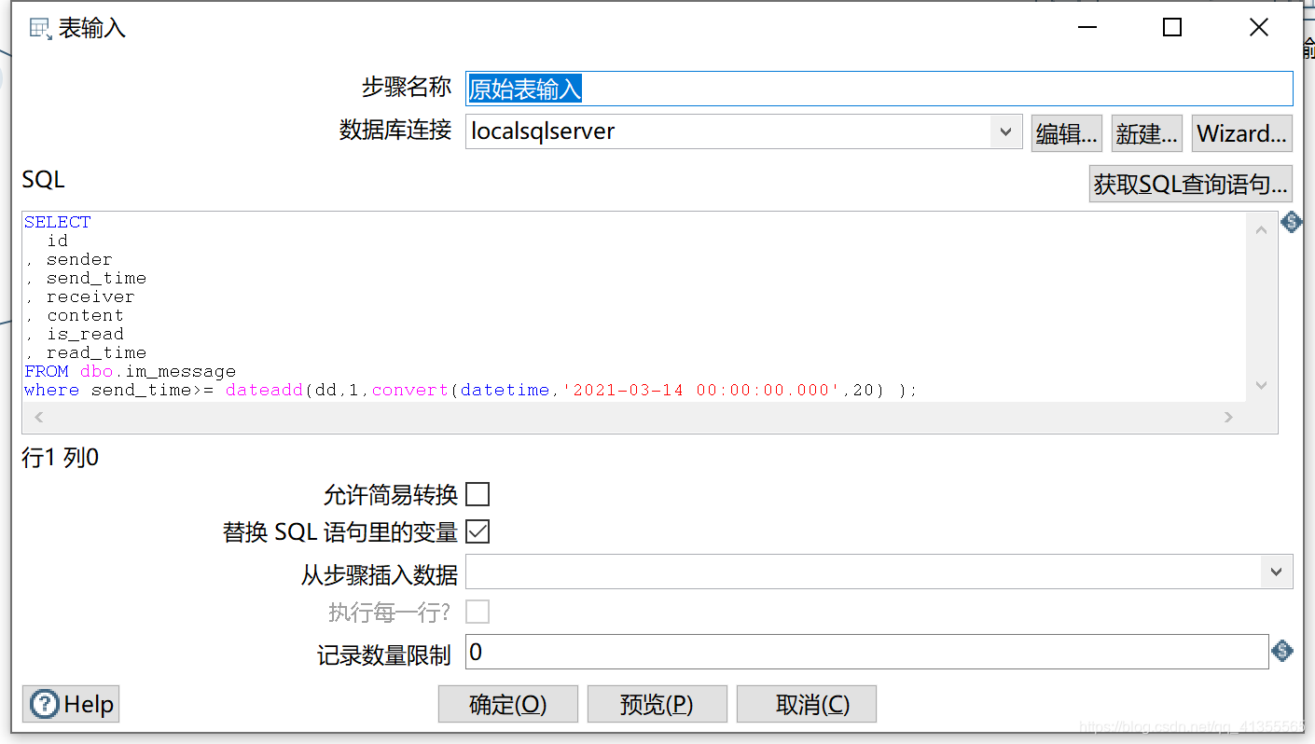1315x744 pixels.
Task: Uncheck 替换 SQL 语句里的变量 checkbox
Action: (478, 531)
